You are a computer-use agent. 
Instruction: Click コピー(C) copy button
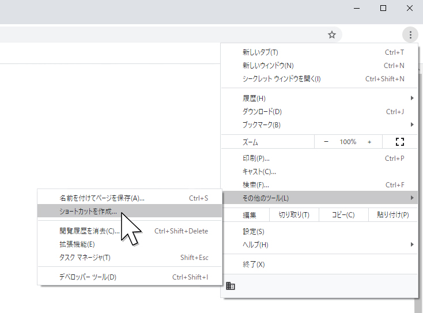point(343,215)
